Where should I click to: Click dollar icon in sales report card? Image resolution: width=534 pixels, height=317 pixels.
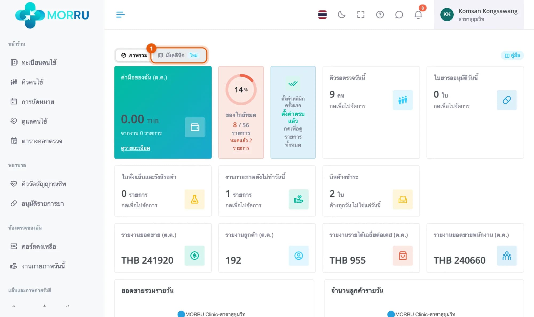pos(195,256)
